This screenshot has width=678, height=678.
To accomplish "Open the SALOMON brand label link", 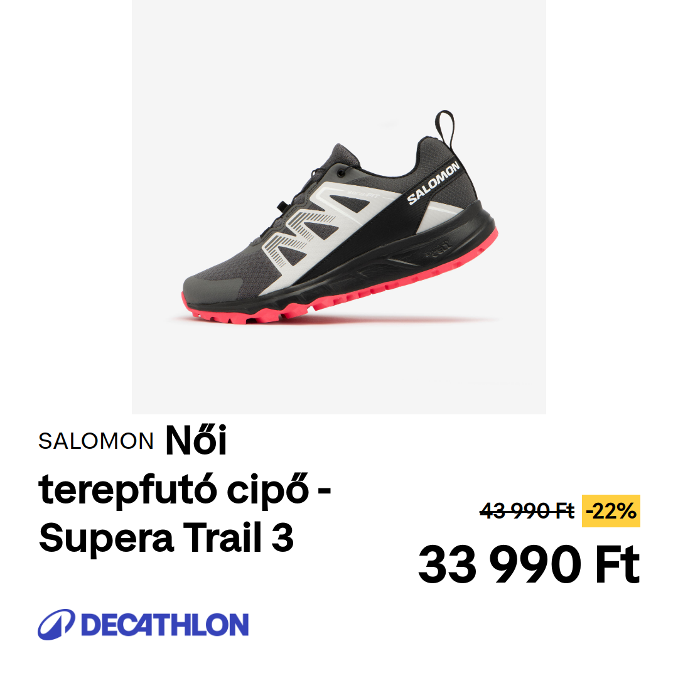I will [95, 441].
